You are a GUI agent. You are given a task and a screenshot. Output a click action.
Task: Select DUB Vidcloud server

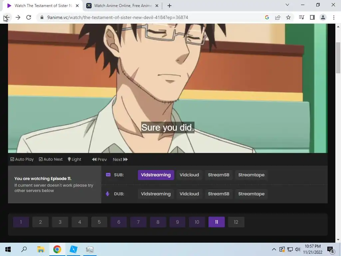pos(189,194)
